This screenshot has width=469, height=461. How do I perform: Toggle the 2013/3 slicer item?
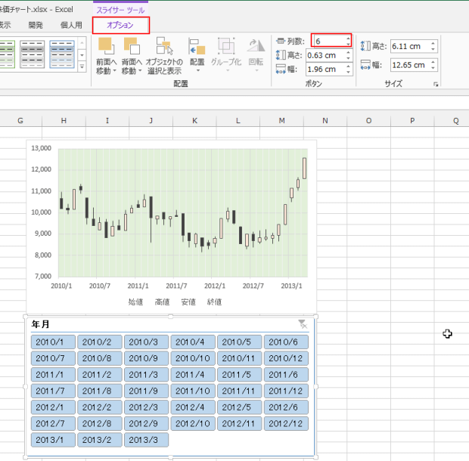(x=146, y=440)
